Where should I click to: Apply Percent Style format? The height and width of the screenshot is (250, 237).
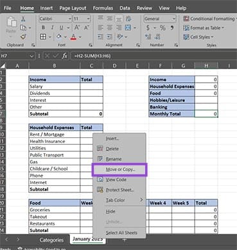[x=162, y=28]
